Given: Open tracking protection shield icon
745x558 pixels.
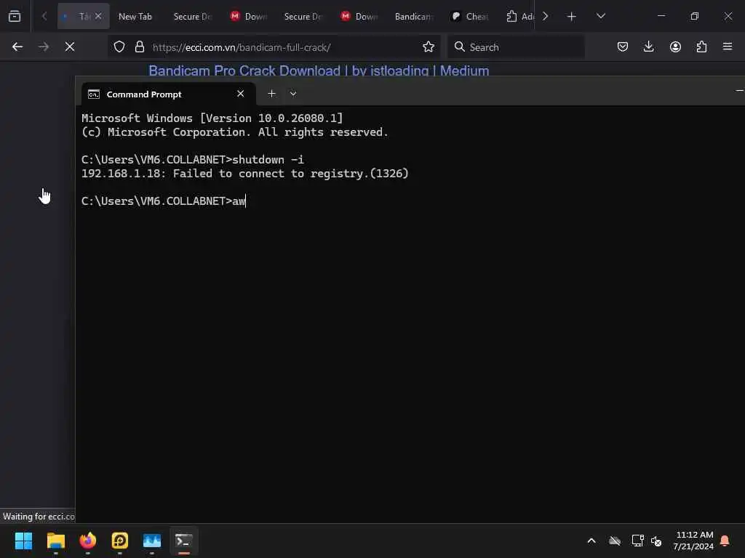Looking at the screenshot, I should point(119,47).
